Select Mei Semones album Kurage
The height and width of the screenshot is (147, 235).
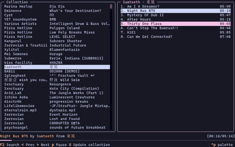(57, 54)
